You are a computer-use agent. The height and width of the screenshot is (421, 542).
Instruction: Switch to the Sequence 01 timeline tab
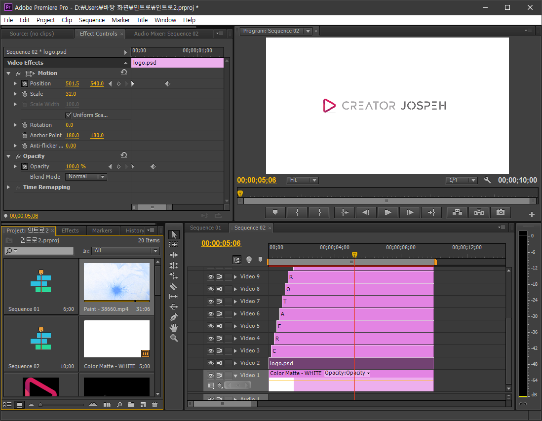pyautogui.click(x=205, y=228)
